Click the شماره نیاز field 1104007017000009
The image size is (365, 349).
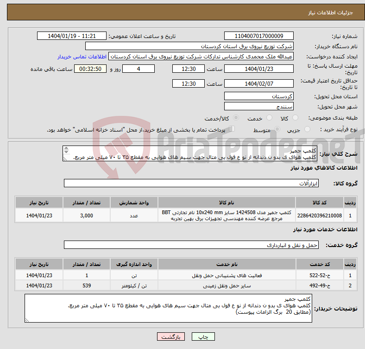pyautogui.click(x=258, y=36)
